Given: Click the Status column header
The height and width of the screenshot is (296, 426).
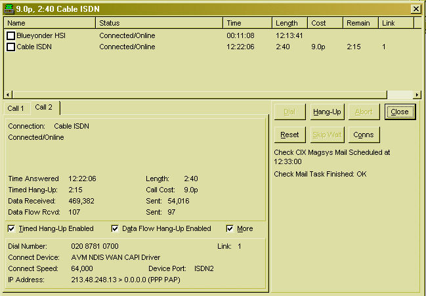Looking at the screenshot, I should pyautogui.click(x=159, y=23).
